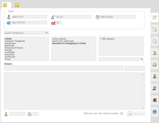Select the edit-note tab with pencil

tap(5, 5)
